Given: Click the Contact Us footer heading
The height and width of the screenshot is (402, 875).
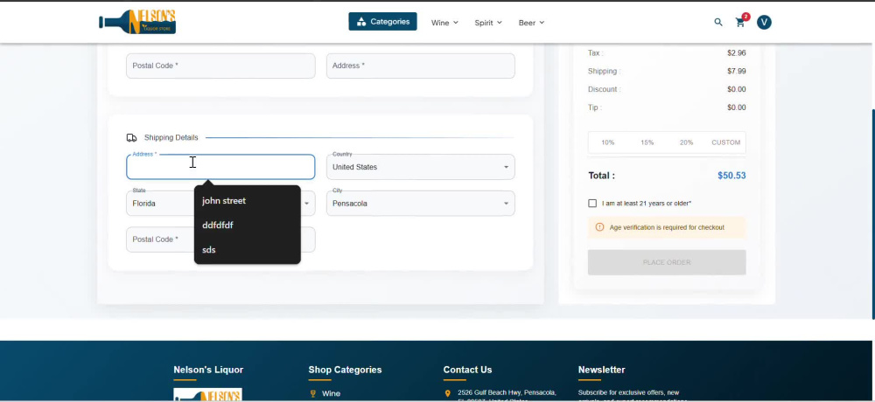Looking at the screenshot, I should (x=467, y=370).
